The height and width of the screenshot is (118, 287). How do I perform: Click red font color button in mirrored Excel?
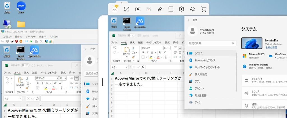(158, 57)
